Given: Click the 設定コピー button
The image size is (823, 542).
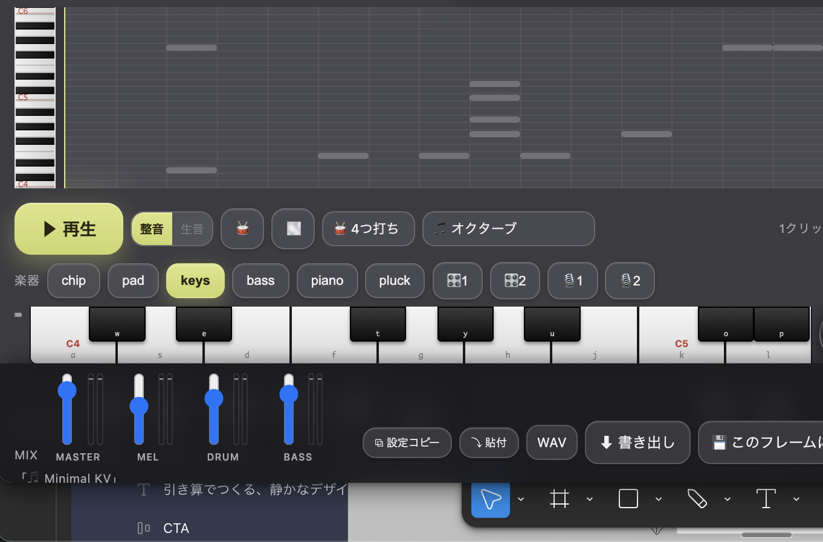Looking at the screenshot, I should point(407,442).
